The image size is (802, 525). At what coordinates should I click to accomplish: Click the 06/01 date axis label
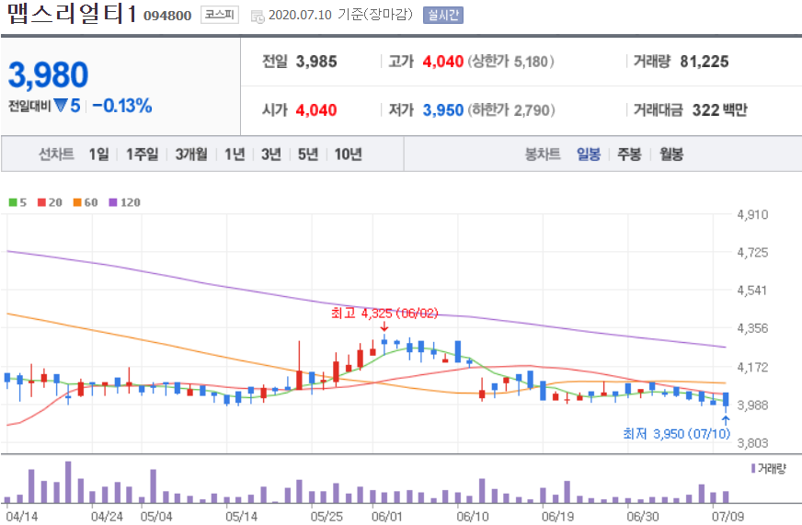[x=387, y=517]
